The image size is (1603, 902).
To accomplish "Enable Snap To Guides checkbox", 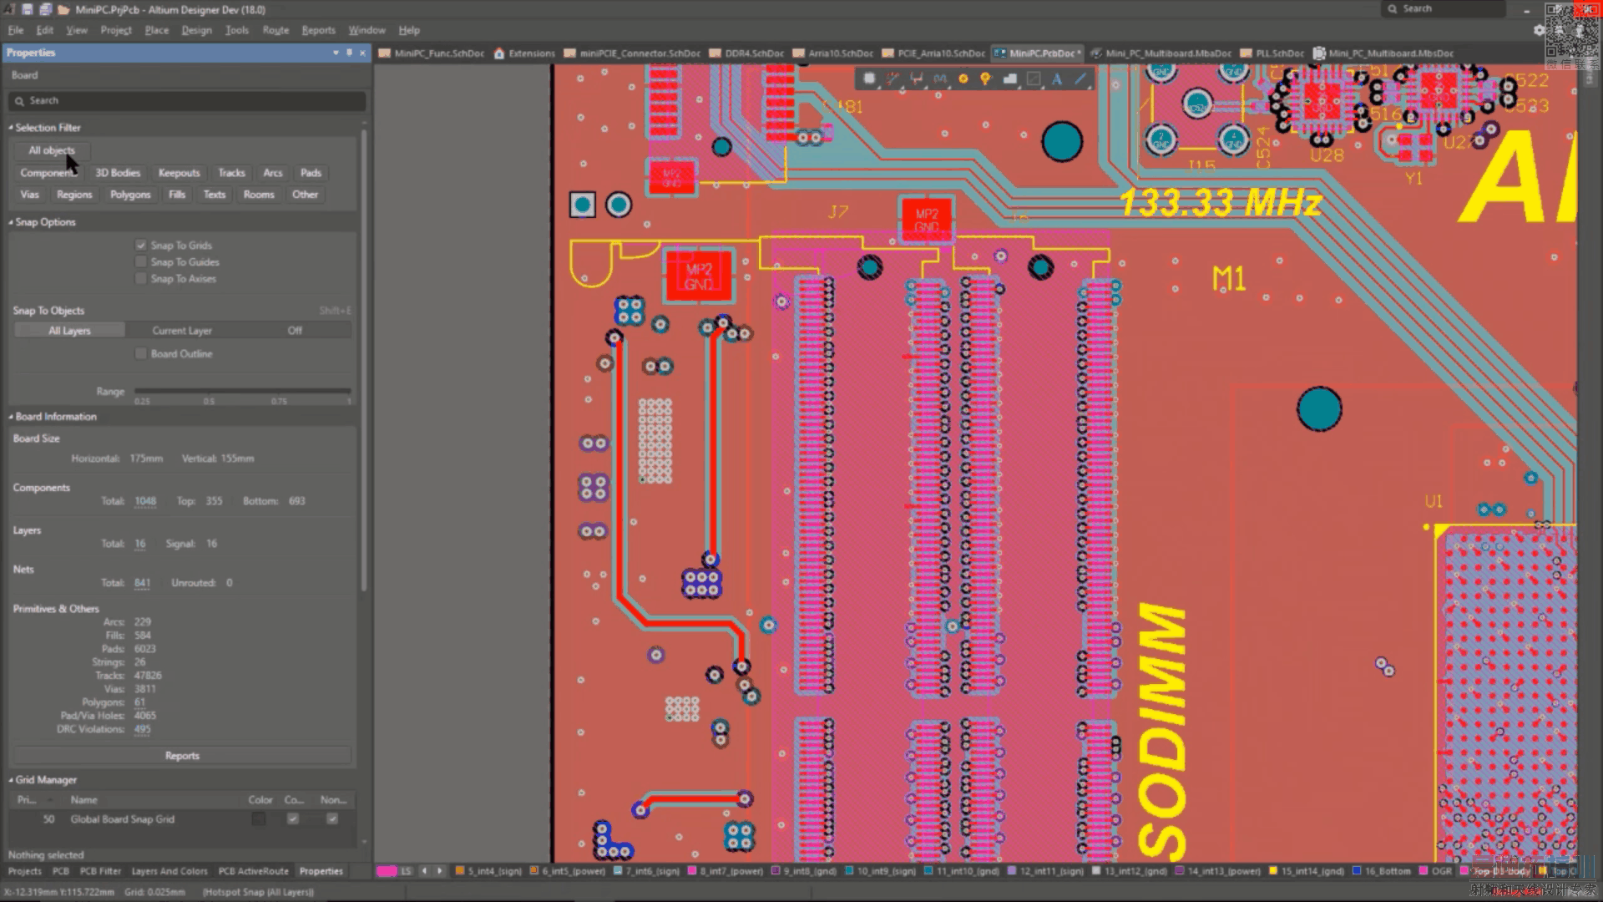I will pos(141,262).
